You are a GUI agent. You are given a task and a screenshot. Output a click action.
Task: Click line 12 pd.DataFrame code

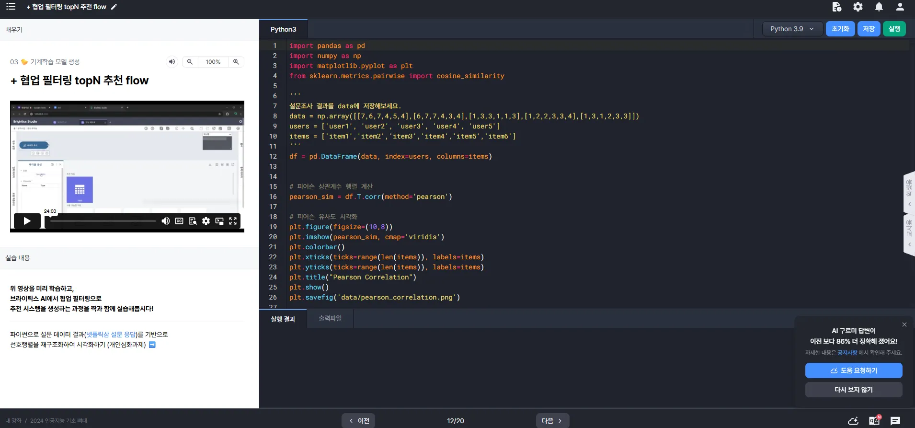[390, 156]
